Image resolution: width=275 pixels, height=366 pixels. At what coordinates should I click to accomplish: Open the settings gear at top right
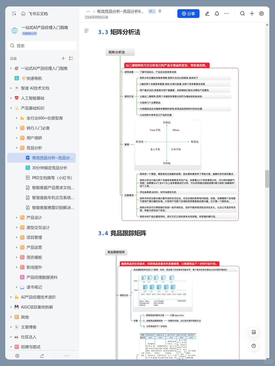coord(262,14)
